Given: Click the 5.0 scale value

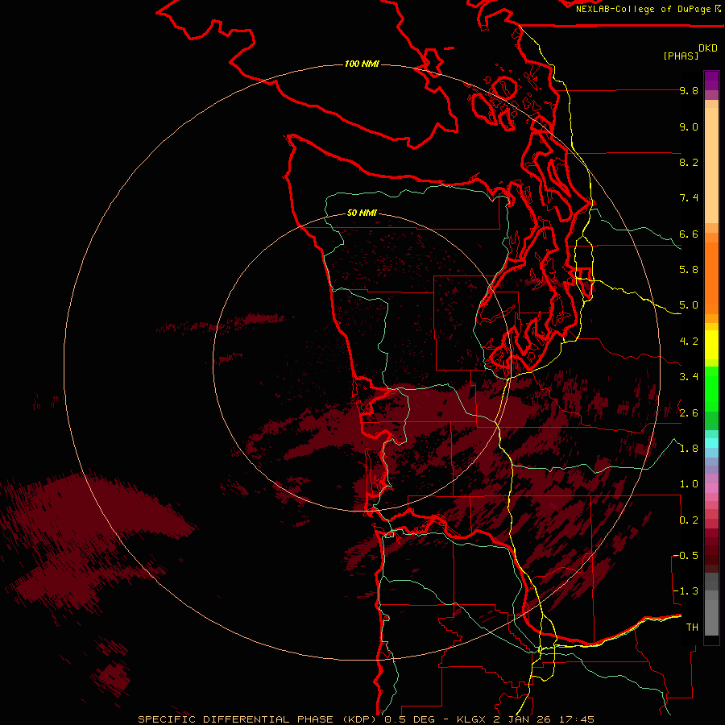Looking at the screenshot, I should 689,305.
